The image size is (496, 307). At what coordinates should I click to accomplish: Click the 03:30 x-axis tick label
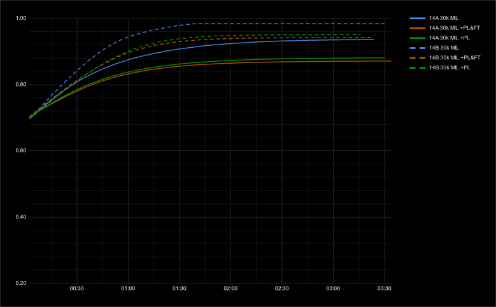point(384,289)
